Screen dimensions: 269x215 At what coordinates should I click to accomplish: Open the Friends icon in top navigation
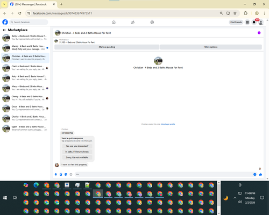[133, 22]
